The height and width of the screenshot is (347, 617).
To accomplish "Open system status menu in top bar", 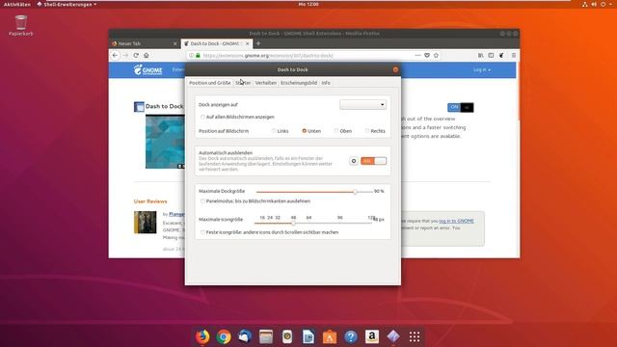I will pos(598,4).
